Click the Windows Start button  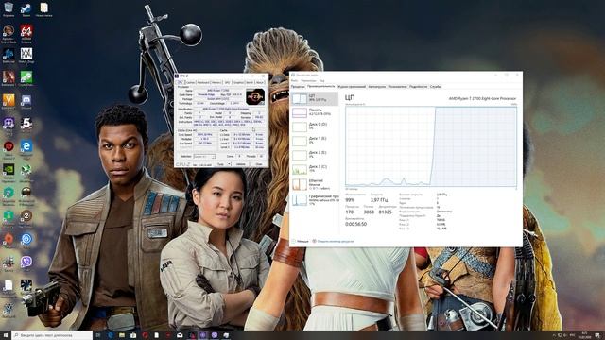pos(6,335)
